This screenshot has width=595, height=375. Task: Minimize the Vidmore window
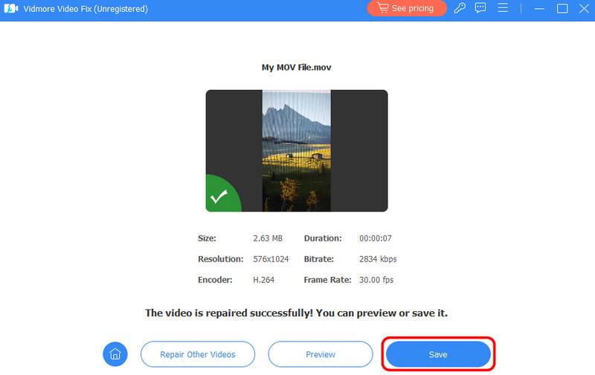[541, 9]
